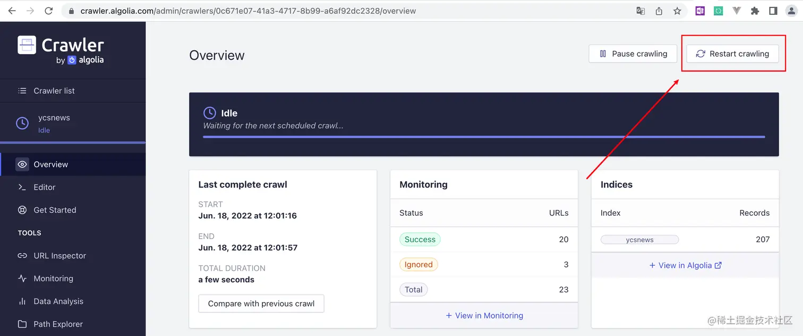The width and height of the screenshot is (803, 336).
Task: Open the Editor sidebar item
Action: tap(44, 187)
